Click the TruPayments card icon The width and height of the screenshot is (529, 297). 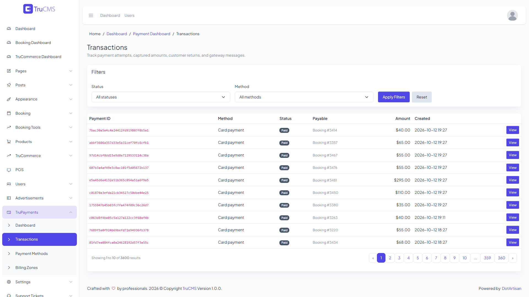(9, 212)
